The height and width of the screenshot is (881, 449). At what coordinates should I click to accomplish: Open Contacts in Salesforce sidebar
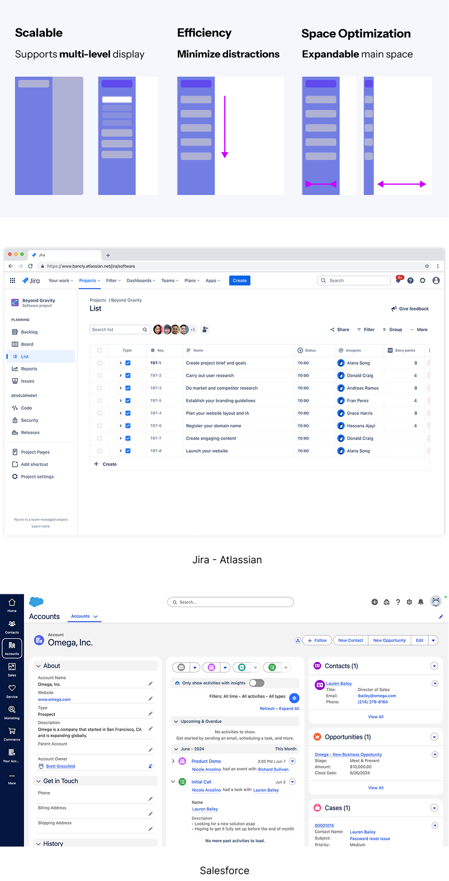coord(12,627)
